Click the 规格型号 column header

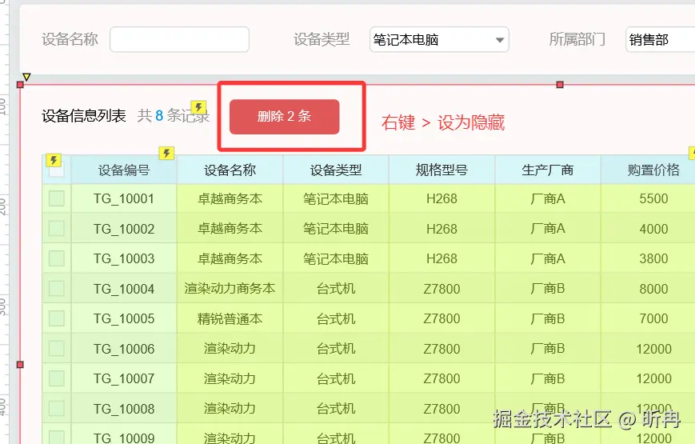click(442, 170)
